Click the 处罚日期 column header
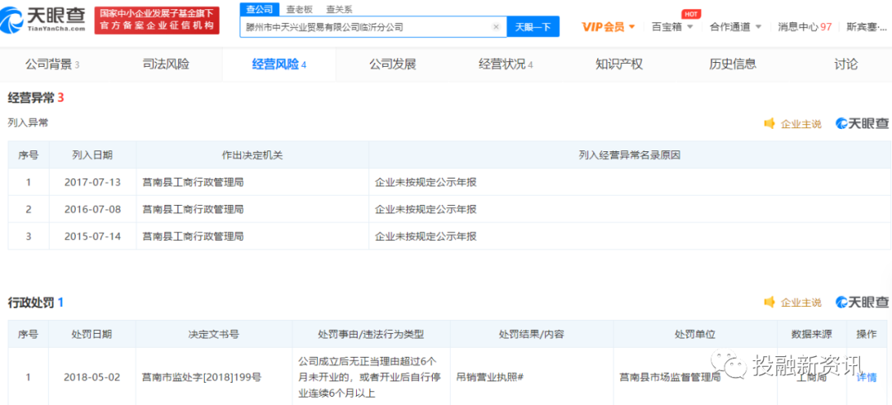Screen dimensions: 892x405 click(92, 335)
